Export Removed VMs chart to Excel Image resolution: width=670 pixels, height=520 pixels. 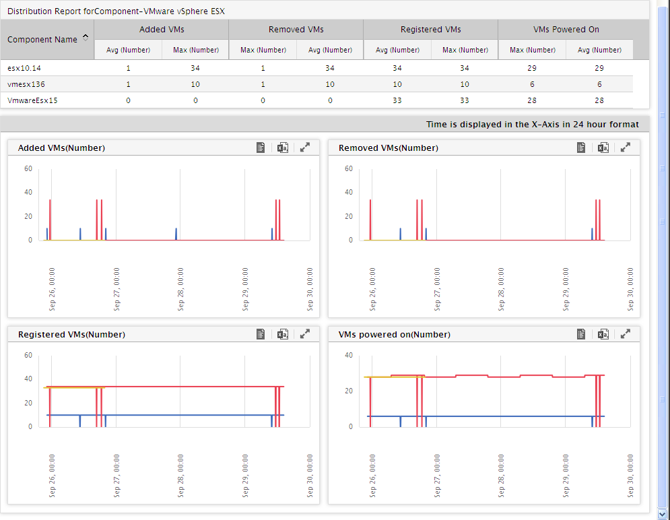pos(603,148)
